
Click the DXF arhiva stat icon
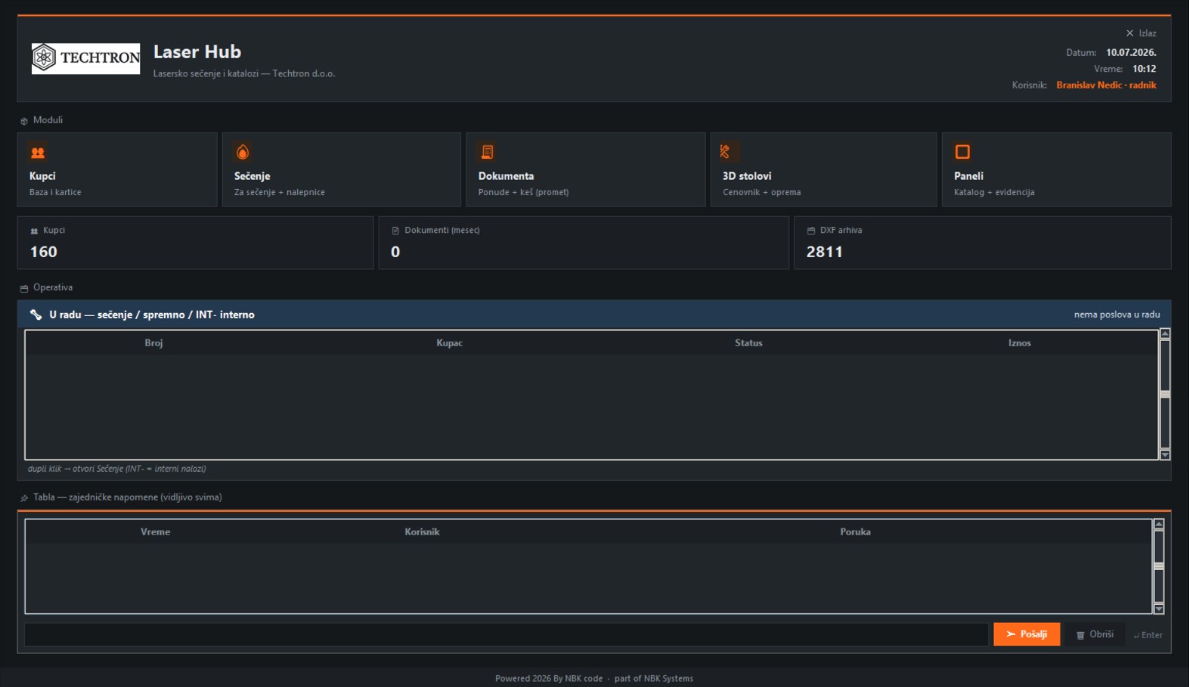[811, 231]
